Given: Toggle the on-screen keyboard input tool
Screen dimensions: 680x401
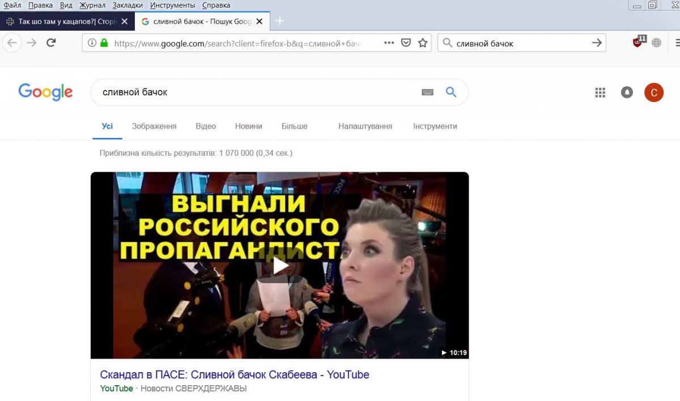Looking at the screenshot, I should point(427,92).
